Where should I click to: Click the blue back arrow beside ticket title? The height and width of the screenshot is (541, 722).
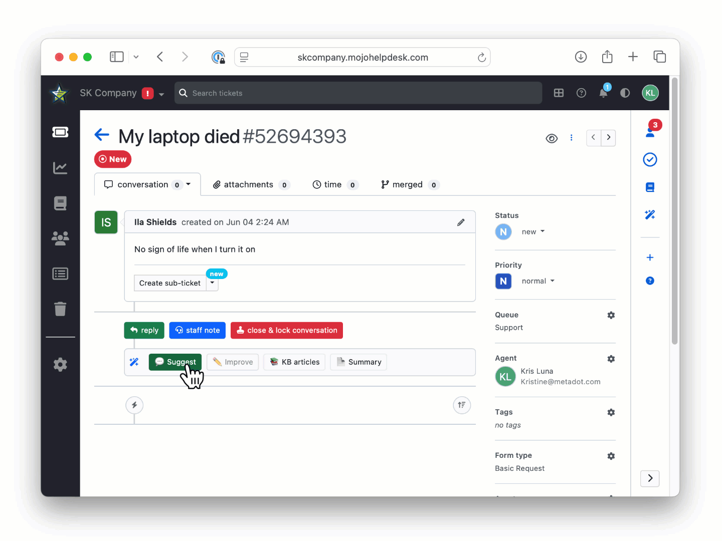coord(102,135)
